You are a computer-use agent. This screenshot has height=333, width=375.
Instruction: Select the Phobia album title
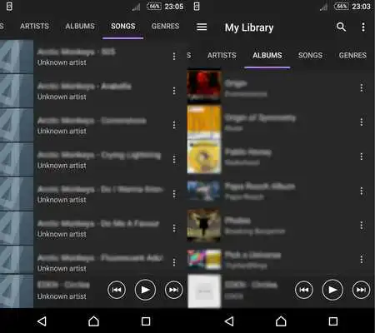(237, 221)
